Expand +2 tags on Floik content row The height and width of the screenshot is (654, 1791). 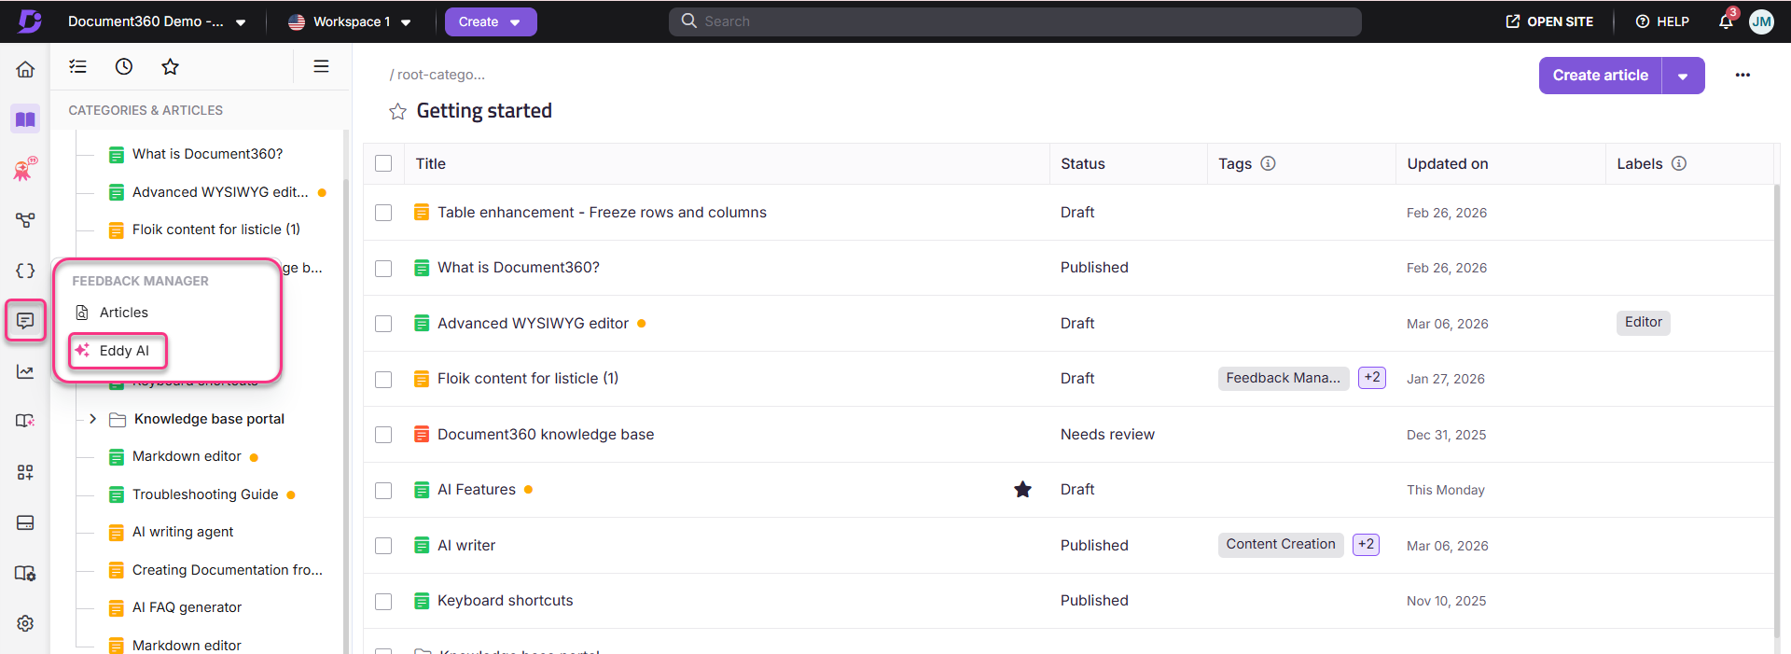click(x=1371, y=378)
